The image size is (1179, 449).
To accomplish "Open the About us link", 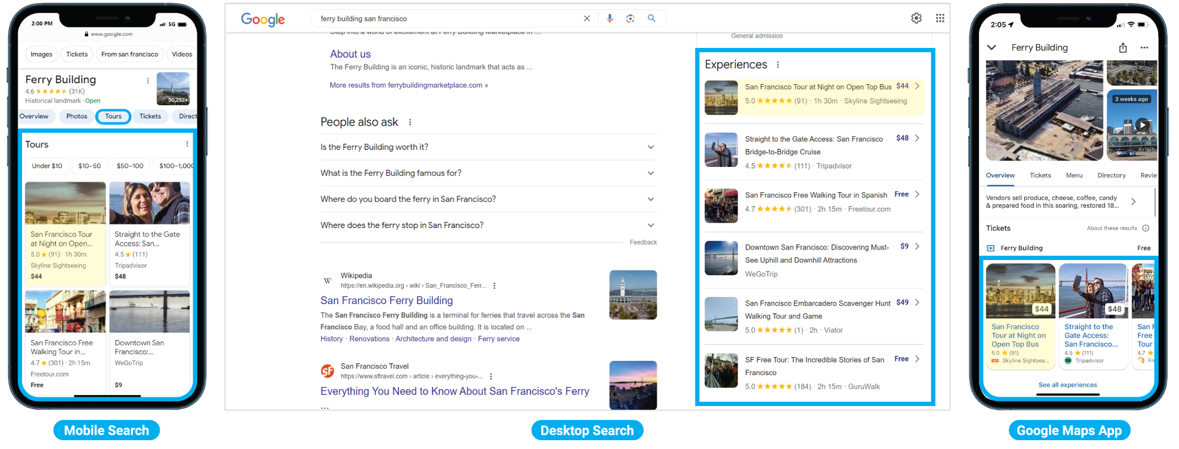I will (351, 54).
